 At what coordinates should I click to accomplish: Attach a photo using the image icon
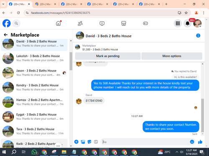pos(83,142)
